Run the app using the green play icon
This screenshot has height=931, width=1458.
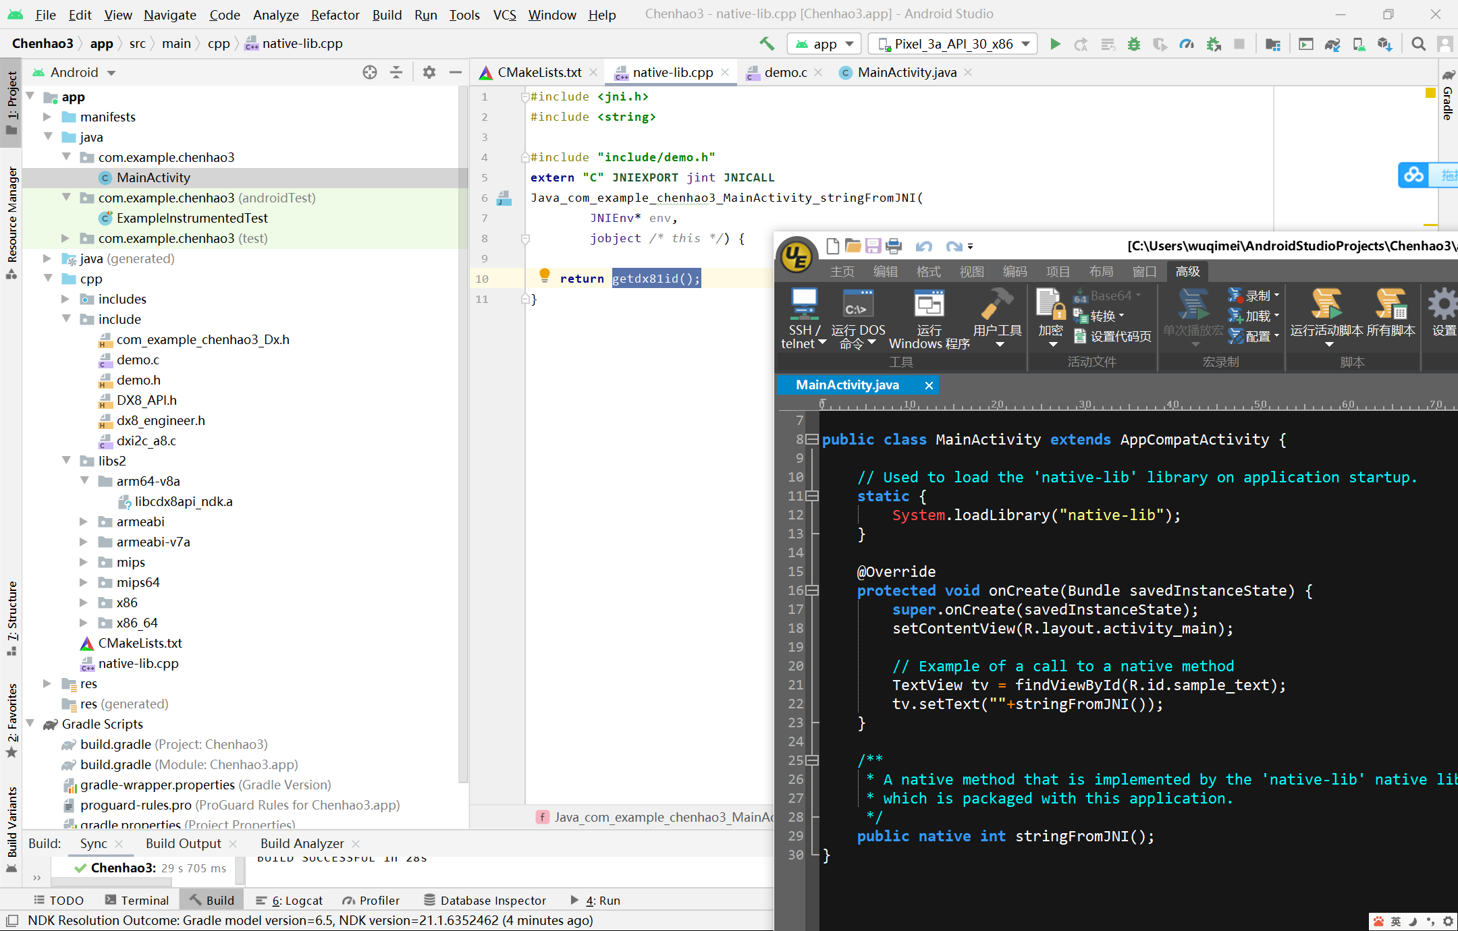click(x=1055, y=43)
